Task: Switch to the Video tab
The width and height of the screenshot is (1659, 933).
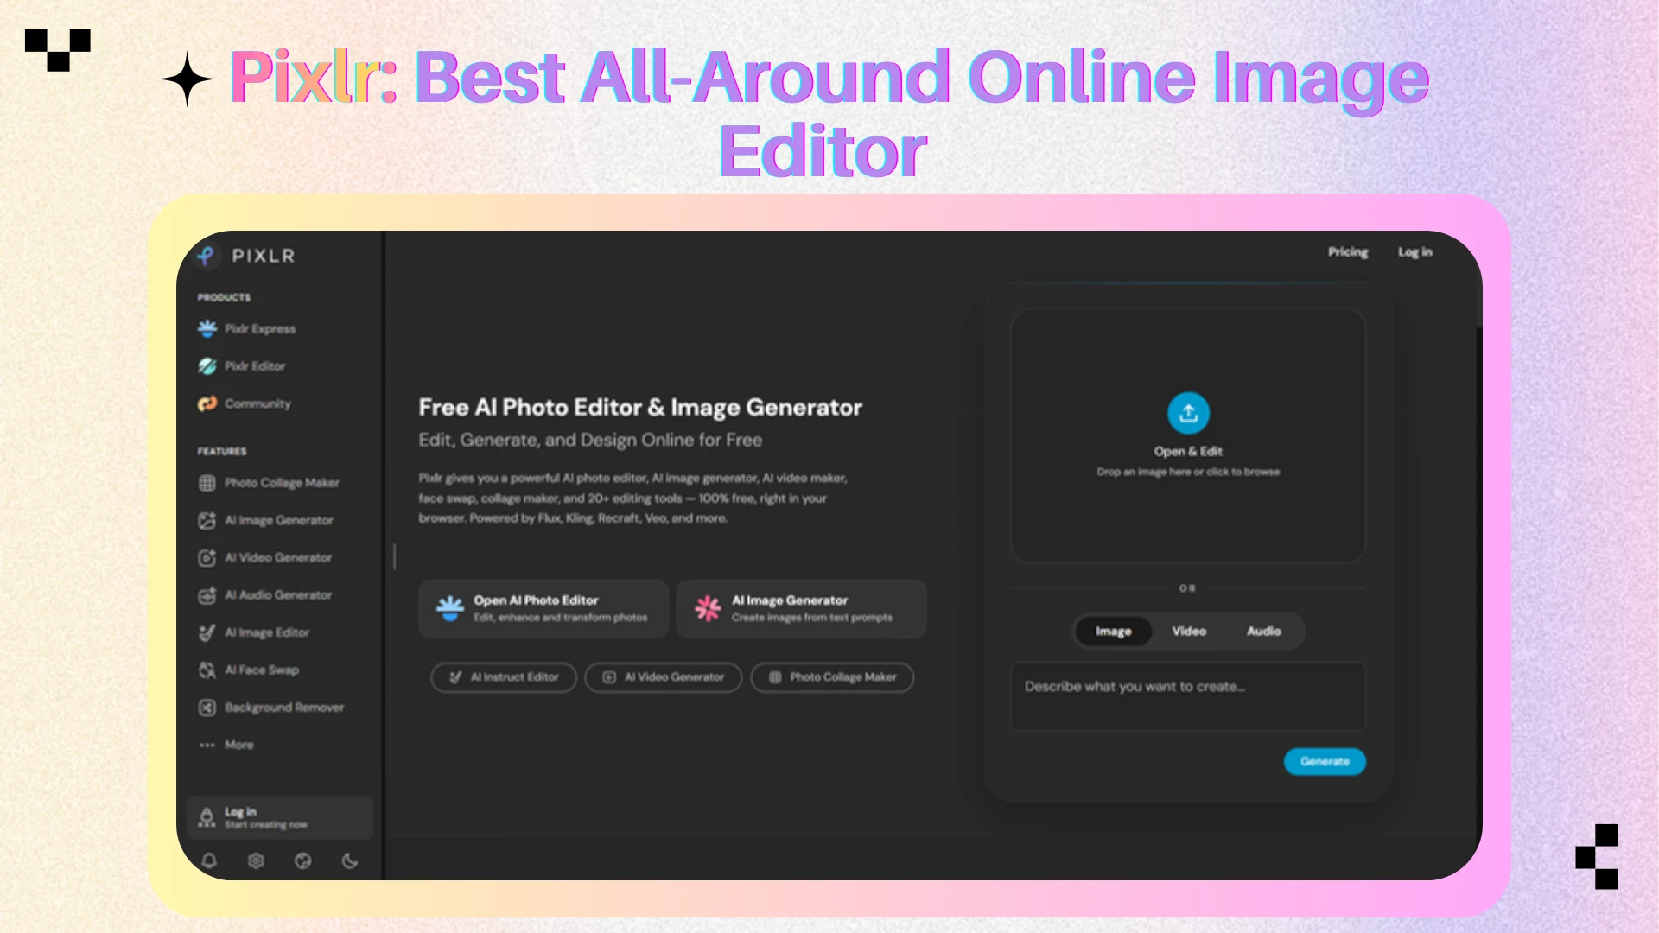Action: (1189, 632)
